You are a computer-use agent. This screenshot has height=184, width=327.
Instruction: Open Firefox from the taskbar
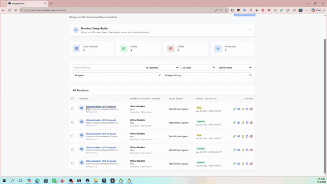point(62,181)
